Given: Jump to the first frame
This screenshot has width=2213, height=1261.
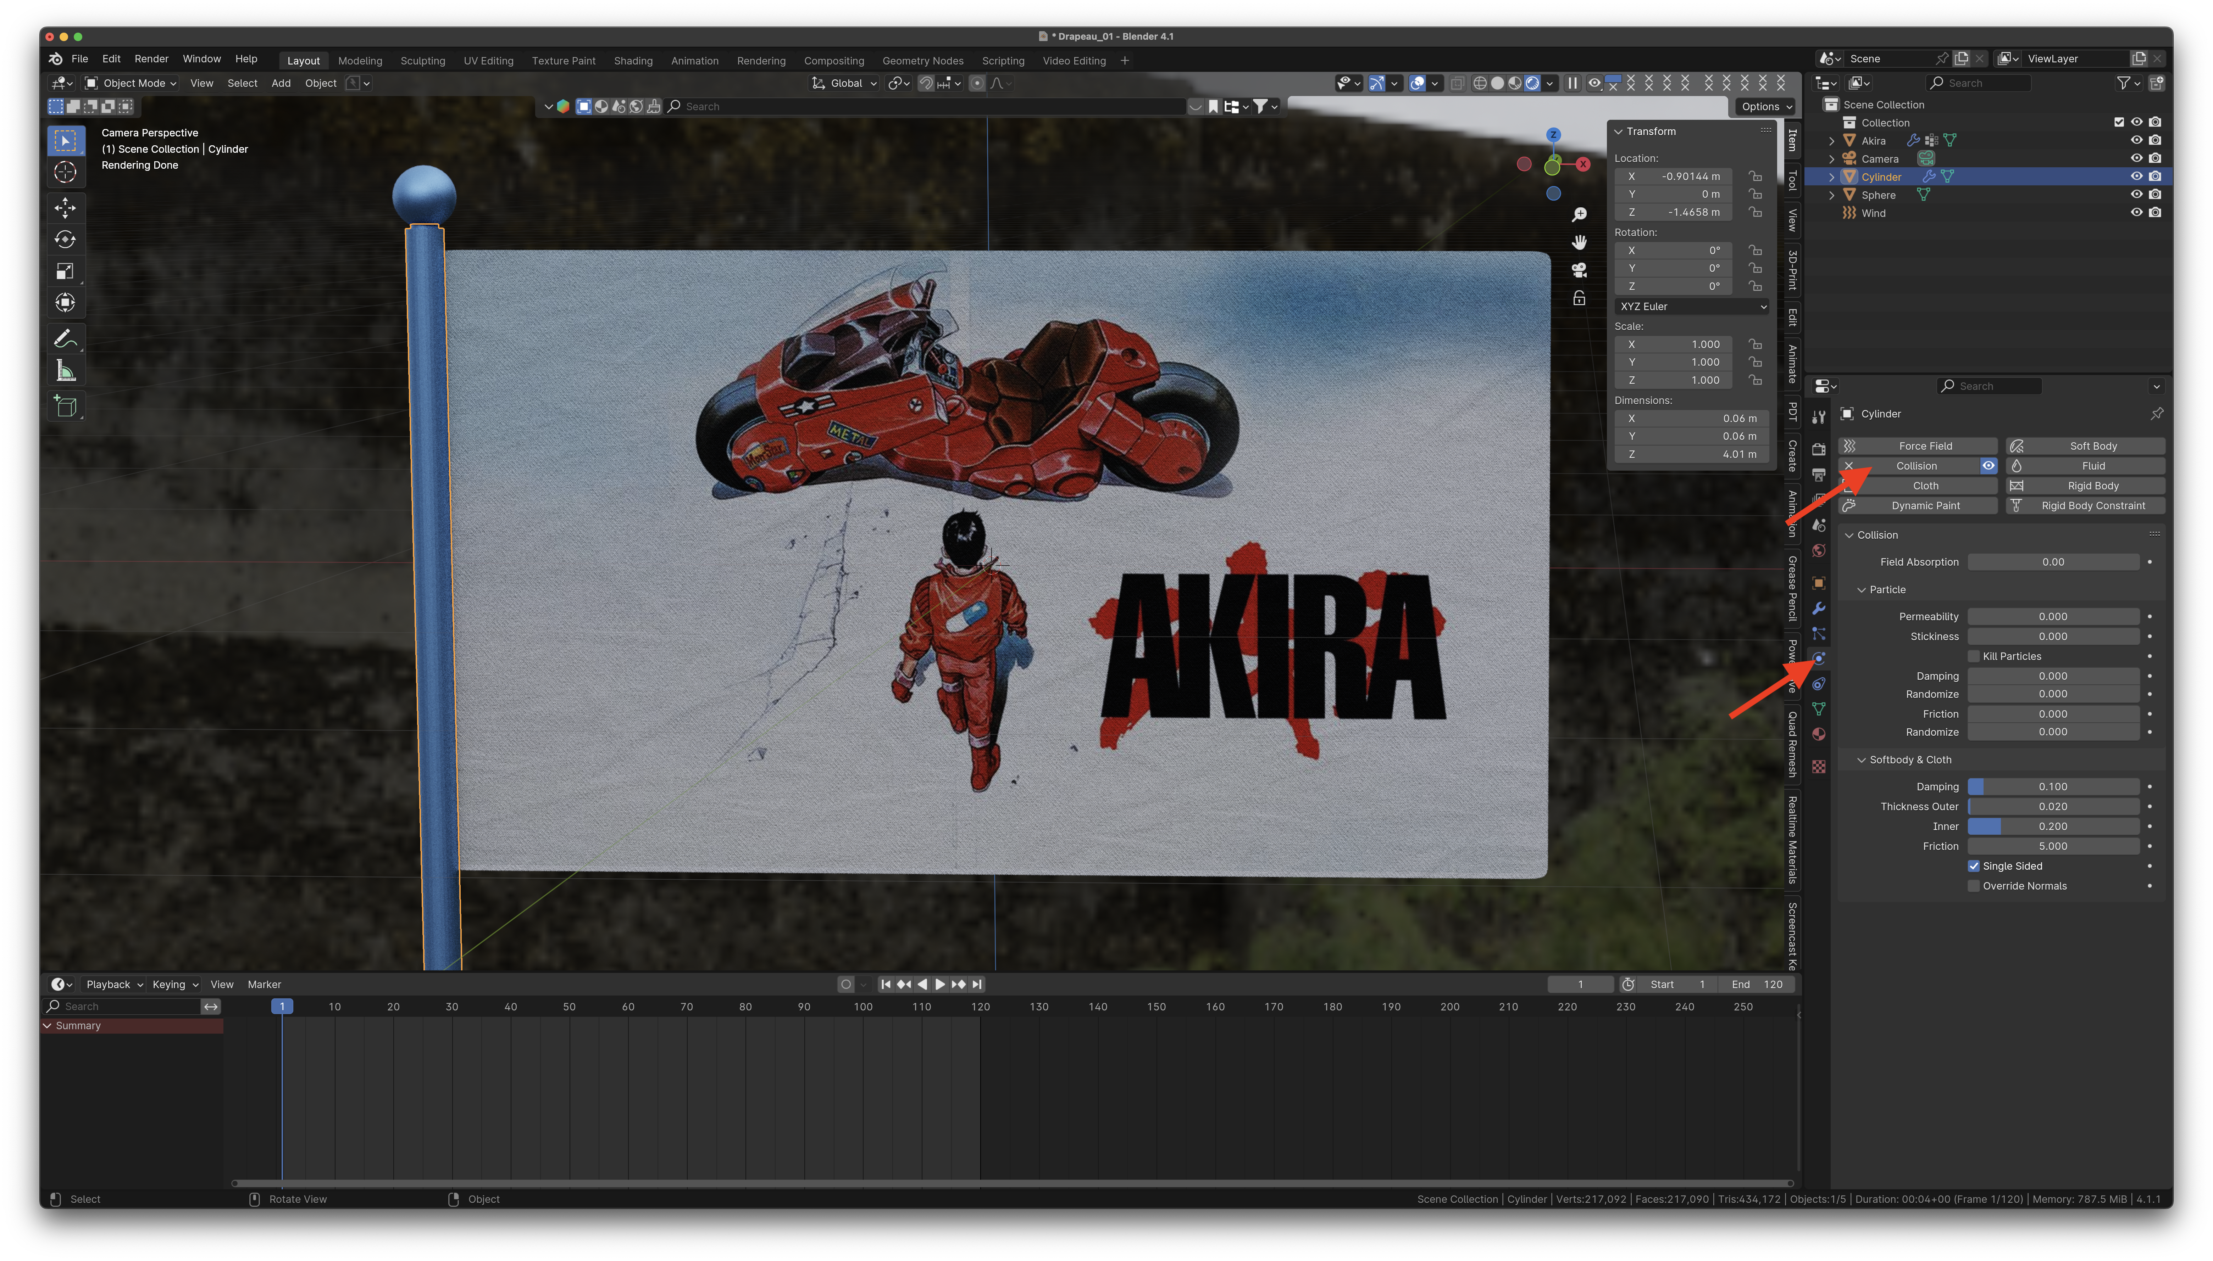Looking at the screenshot, I should pos(886,985).
